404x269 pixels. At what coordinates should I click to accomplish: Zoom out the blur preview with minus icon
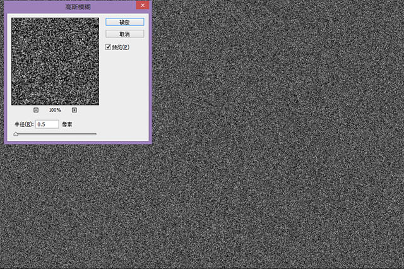pos(36,110)
